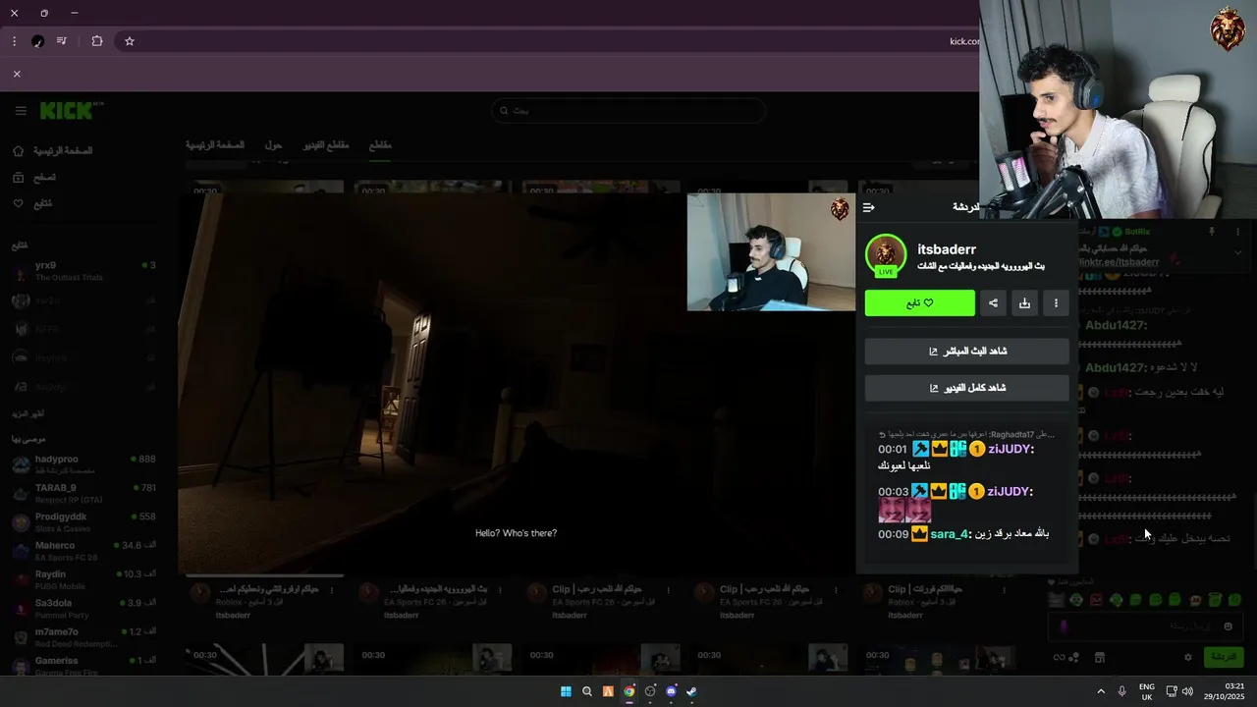This screenshot has height=707, width=1257.
Task: Dismiss the purple bar with X icon
Action: tap(17, 74)
